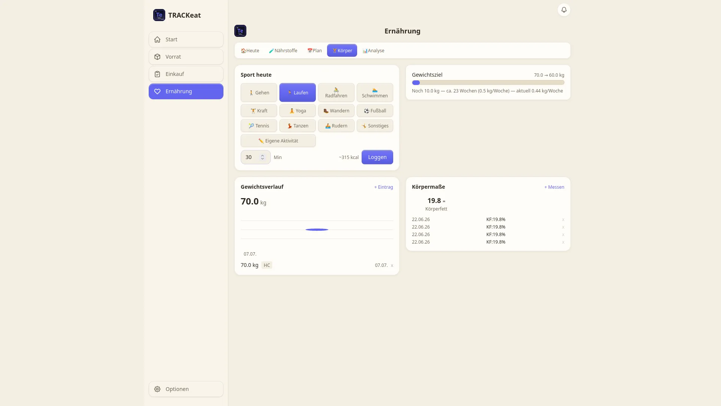
Task: Click the weight chart data point
Action: pyautogui.click(x=317, y=230)
